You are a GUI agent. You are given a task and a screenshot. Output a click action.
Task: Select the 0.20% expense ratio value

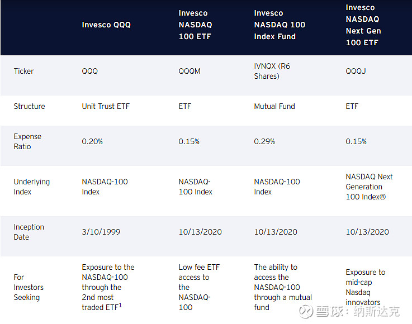tap(92, 141)
